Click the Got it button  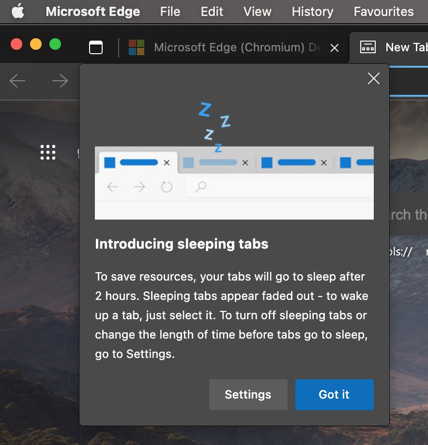pos(334,395)
